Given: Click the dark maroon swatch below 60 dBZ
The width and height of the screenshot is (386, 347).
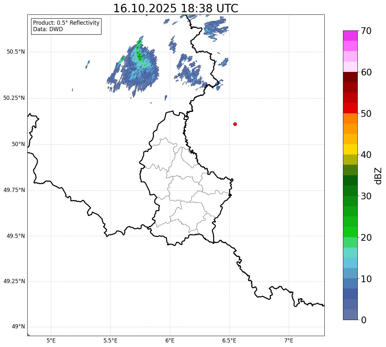Looking at the screenshot, I should coord(350,77).
